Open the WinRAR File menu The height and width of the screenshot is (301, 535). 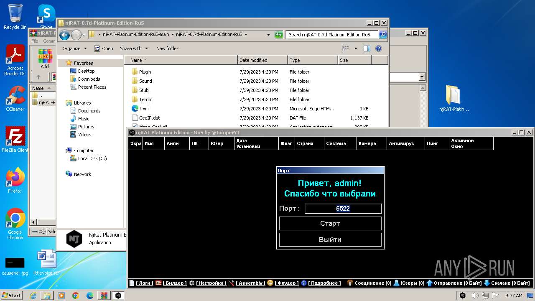pos(35,41)
